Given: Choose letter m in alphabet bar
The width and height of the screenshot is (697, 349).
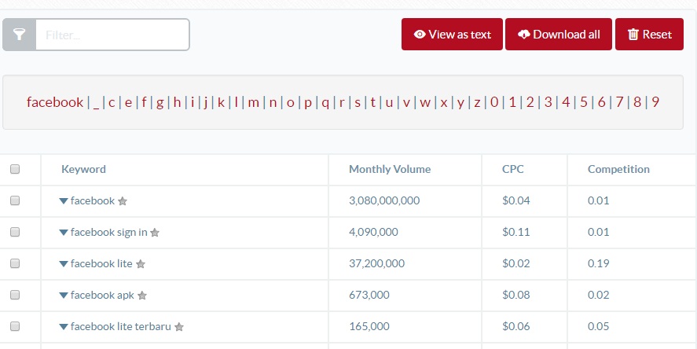Looking at the screenshot, I should (253, 102).
